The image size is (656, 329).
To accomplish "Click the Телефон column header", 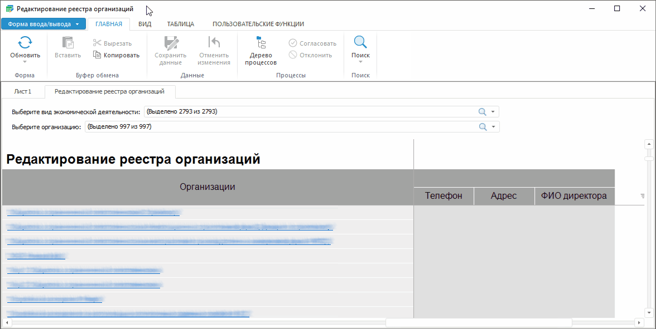I will [x=443, y=196].
